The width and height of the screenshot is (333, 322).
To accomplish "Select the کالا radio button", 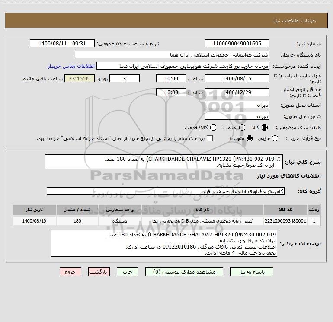I will (265, 128).
